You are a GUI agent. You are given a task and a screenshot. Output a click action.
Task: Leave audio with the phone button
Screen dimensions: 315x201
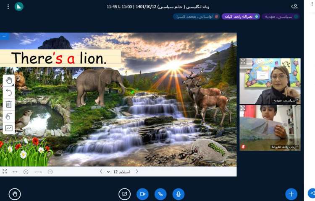pos(160,194)
